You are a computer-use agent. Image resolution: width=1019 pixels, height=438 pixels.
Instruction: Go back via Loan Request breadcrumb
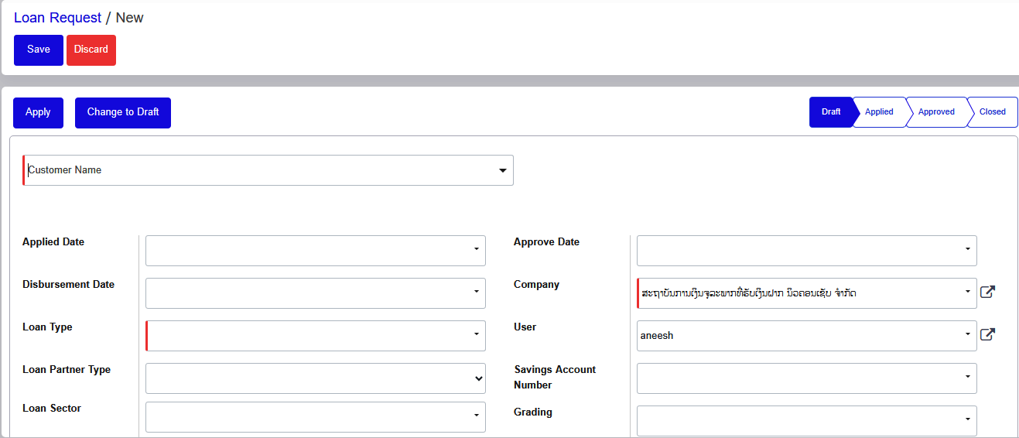(57, 18)
